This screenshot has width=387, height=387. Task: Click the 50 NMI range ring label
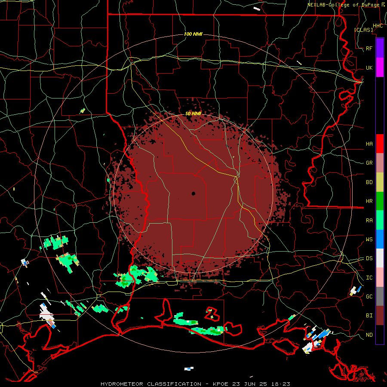tap(193, 114)
